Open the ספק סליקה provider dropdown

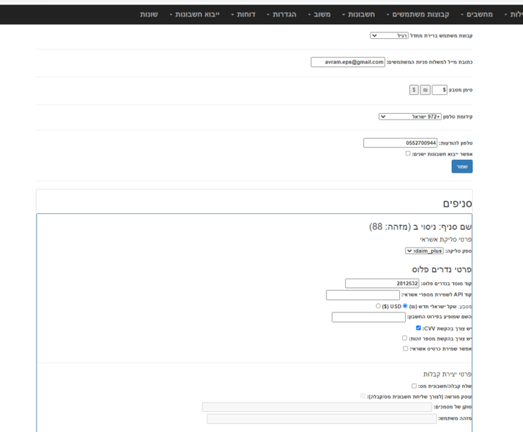[x=424, y=251]
